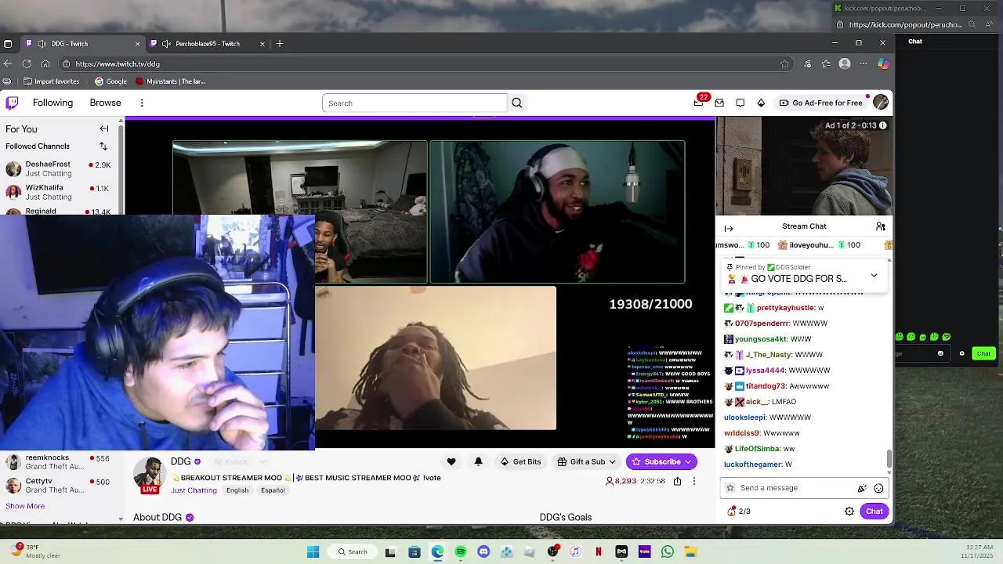Refresh the Edge browser page
The width and height of the screenshot is (1003, 564).
coord(27,63)
